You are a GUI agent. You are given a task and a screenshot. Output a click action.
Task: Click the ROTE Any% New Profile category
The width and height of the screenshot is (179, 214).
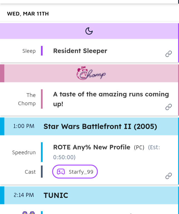click(92, 147)
